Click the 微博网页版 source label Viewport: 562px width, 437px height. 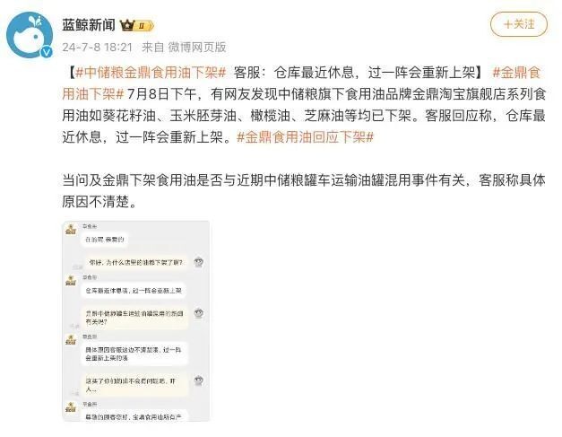tap(197, 48)
